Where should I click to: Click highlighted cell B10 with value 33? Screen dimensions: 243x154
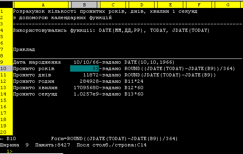(84, 68)
